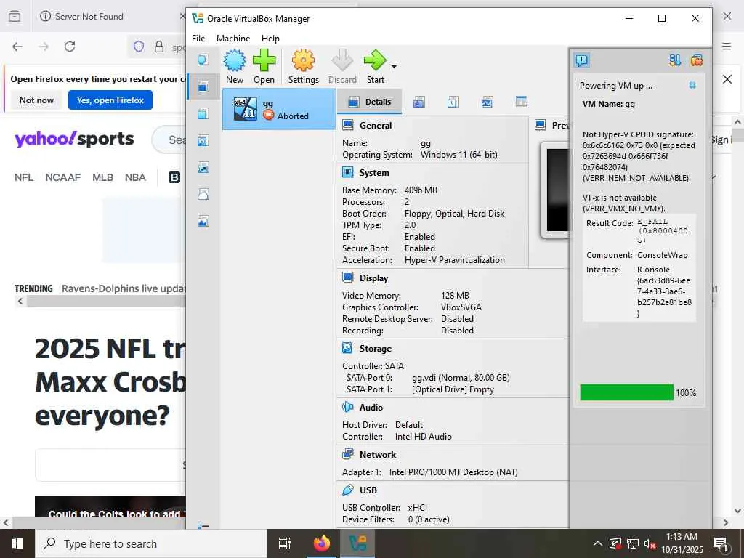Click the USB section header
The width and height of the screenshot is (744, 558).
(368, 490)
